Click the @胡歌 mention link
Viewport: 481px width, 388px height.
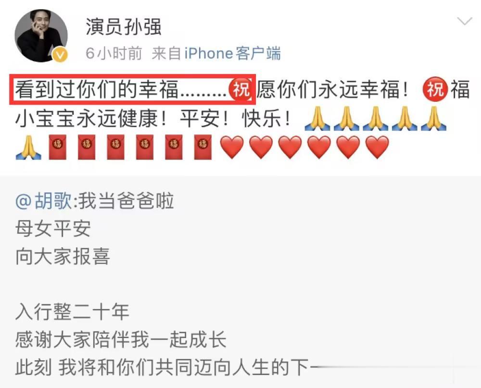(x=44, y=201)
